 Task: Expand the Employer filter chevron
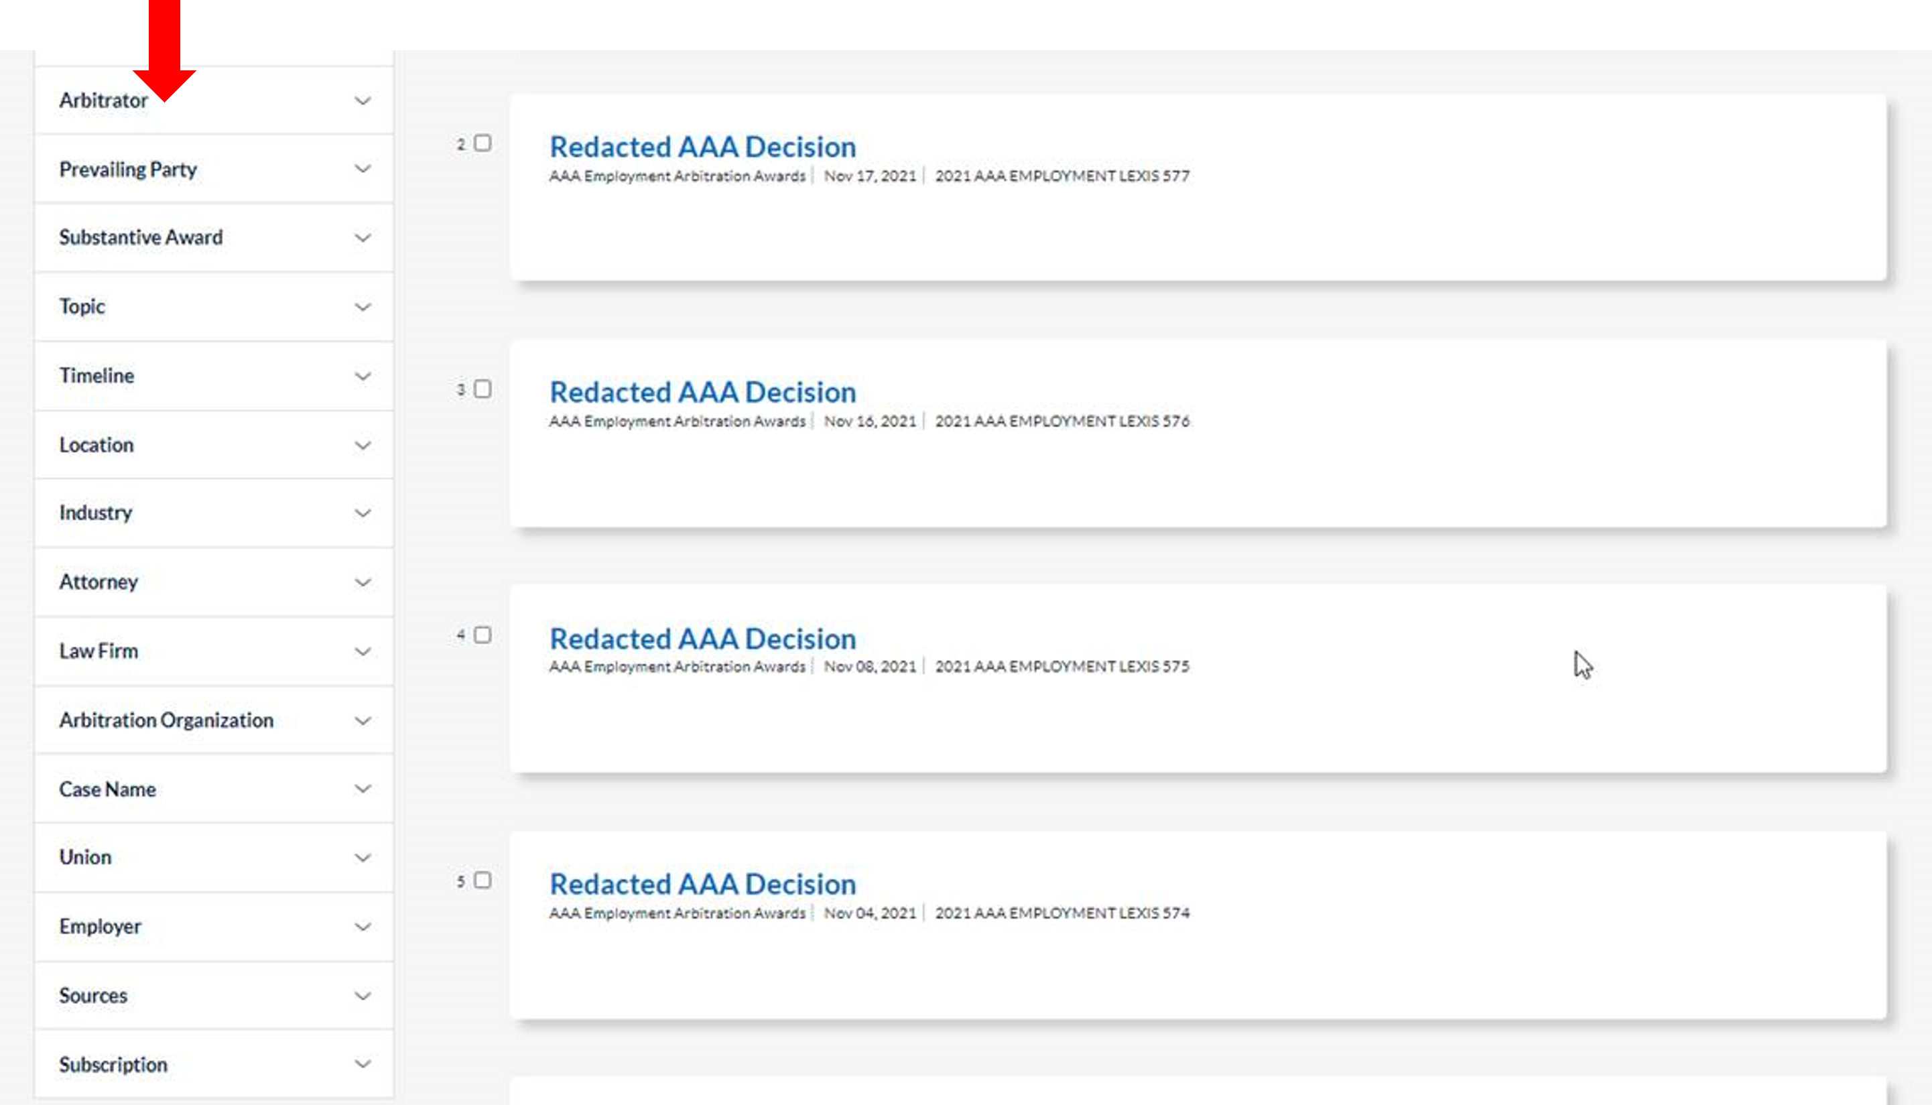click(363, 927)
